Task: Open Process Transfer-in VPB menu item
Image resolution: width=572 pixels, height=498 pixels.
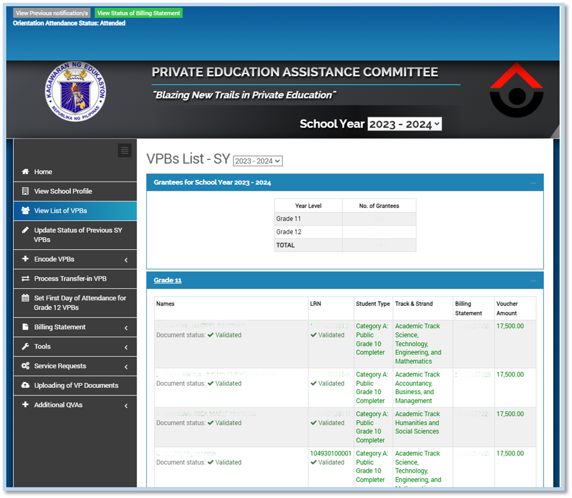Action: [75, 278]
